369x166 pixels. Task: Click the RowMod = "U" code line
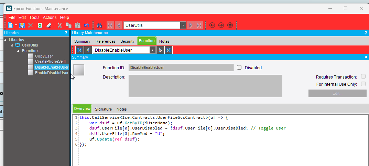127,134
